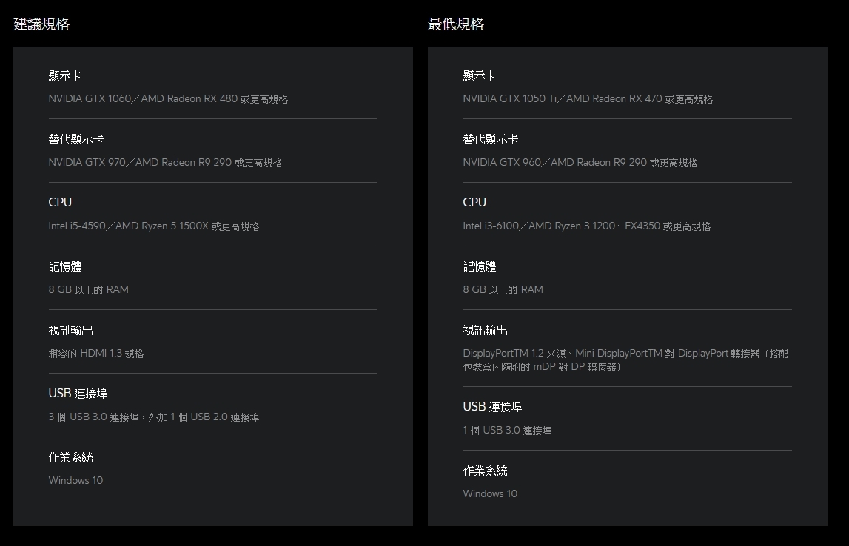Click the 8 GB 以上的 RAM text in 建議規格

88,290
